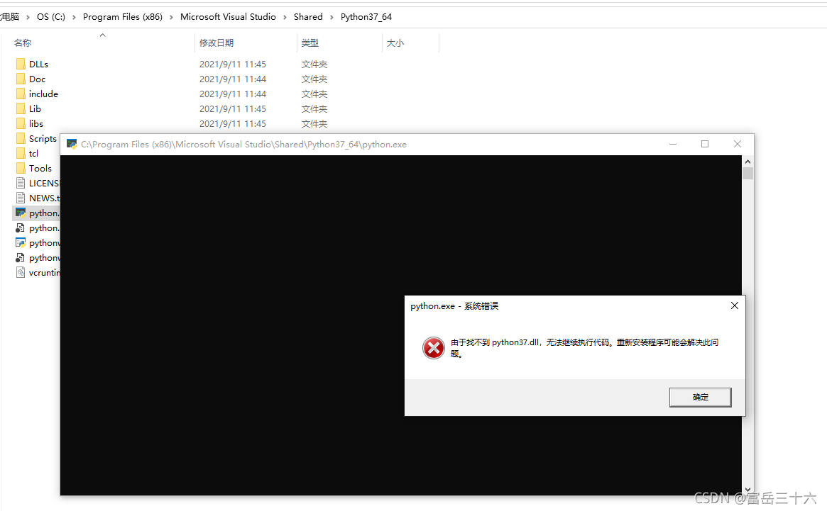Viewport: 827px width, 511px height.
Task: Click the include date 2021/9/11 11:44
Action: pyautogui.click(x=233, y=94)
